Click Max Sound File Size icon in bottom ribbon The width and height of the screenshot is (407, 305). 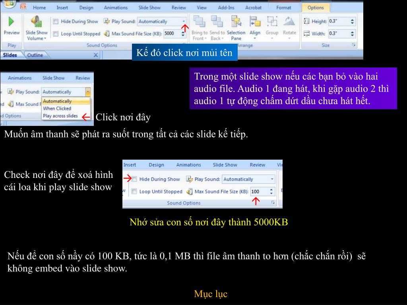[x=190, y=192]
